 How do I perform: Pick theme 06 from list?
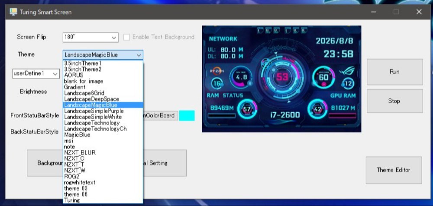pyautogui.click(x=103, y=194)
